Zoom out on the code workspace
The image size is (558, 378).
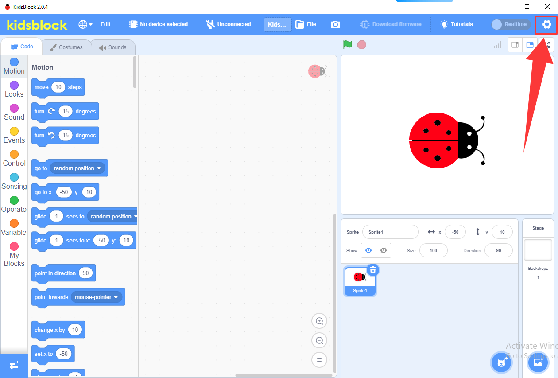pyautogui.click(x=319, y=341)
